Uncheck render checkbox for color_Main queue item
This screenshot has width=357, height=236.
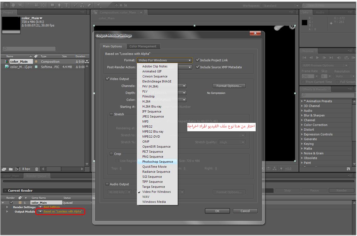[11, 203]
